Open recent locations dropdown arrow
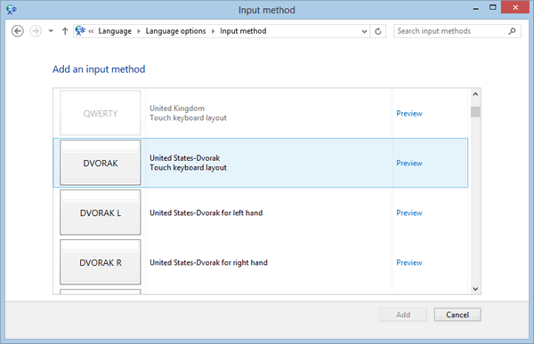The width and height of the screenshot is (534, 344). point(51,31)
